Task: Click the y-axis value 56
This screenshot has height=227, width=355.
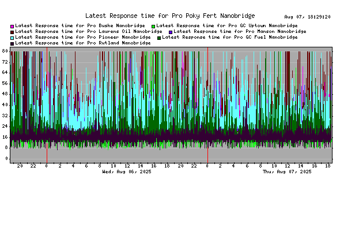Action: (x=5, y=83)
